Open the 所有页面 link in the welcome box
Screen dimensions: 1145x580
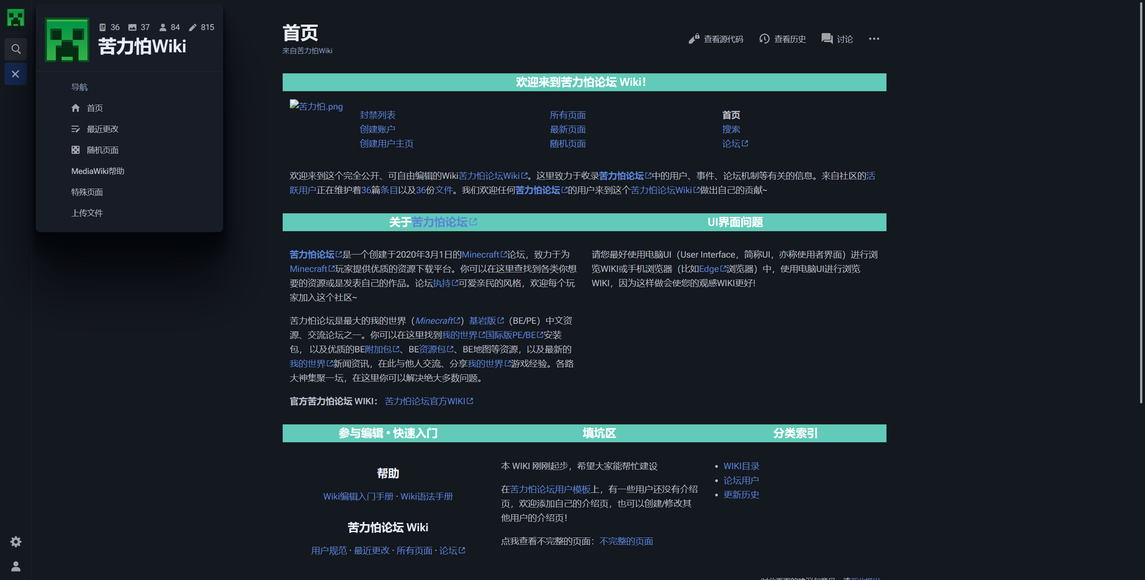coord(568,115)
